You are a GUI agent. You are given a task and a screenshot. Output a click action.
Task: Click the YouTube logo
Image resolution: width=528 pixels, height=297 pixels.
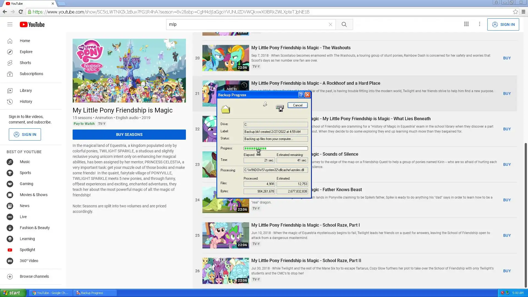(32, 24)
